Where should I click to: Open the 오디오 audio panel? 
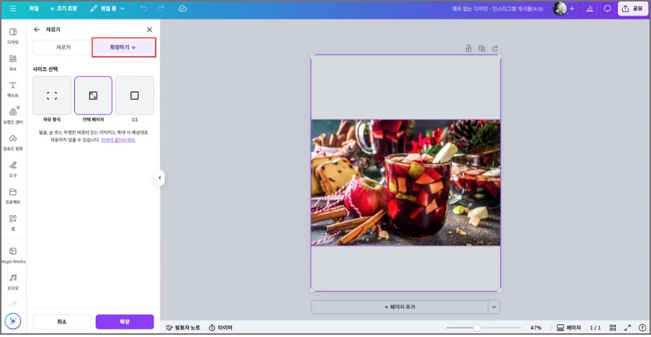point(13,282)
